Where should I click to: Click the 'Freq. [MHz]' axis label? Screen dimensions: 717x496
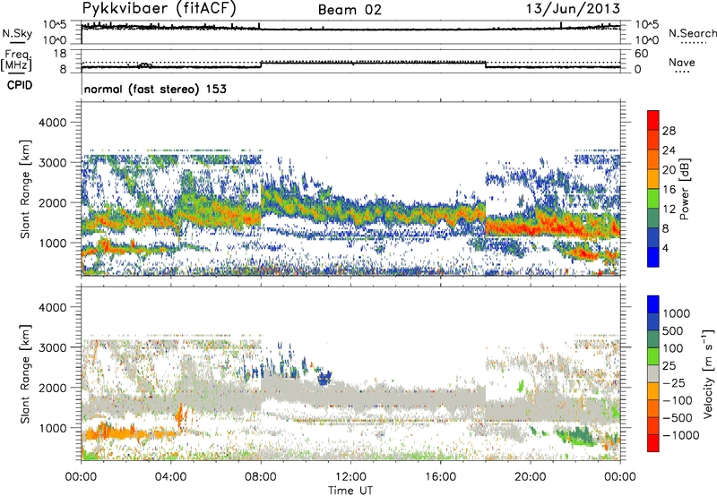pos(16,60)
